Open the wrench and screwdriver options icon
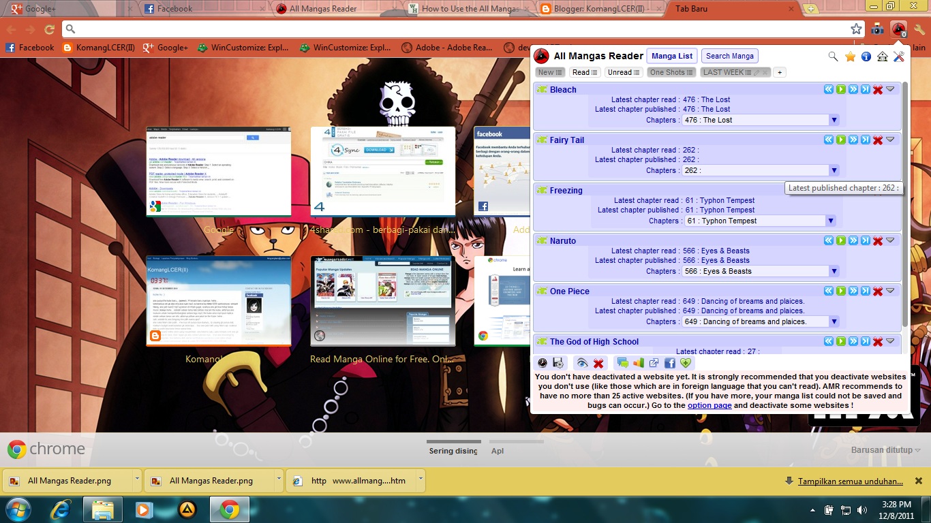Image resolution: width=931 pixels, height=523 pixels. click(899, 57)
